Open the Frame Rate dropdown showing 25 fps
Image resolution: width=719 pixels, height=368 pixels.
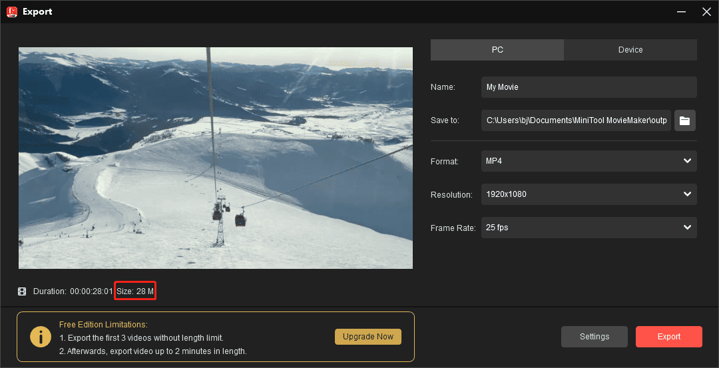coord(589,228)
